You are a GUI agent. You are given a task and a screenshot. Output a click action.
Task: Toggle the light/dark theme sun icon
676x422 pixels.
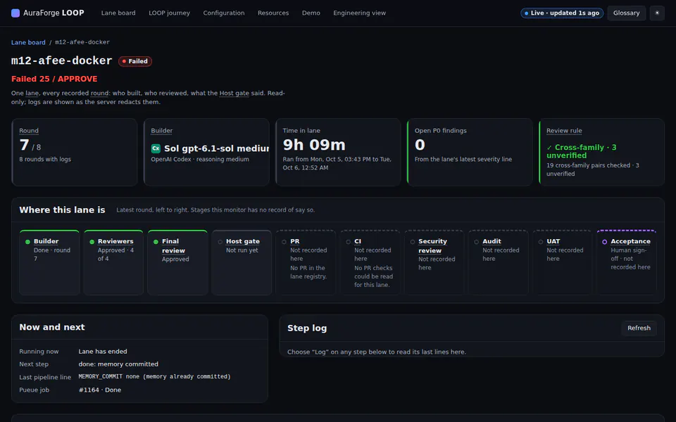[657, 13]
